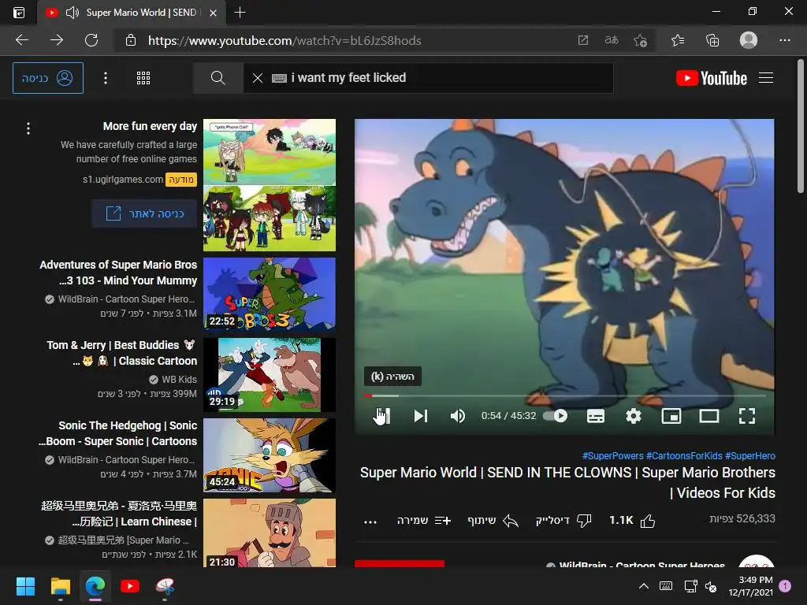
Task: Skip to the next video
Action: (x=421, y=416)
